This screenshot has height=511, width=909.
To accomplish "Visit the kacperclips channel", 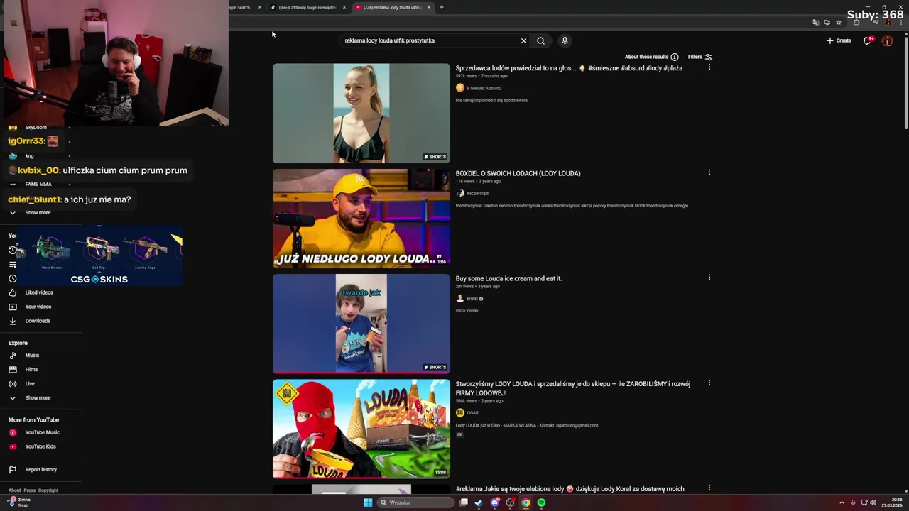I will [477, 193].
